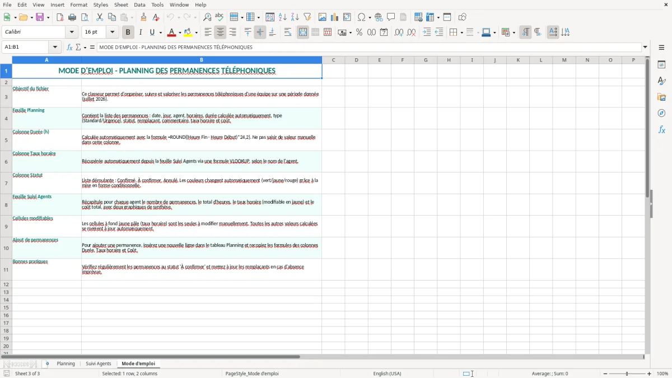Click the sidebar settings hamburger button
672x378 pixels.
click(661, 48)
